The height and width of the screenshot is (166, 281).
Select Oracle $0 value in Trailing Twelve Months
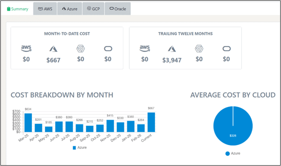click(x=226, y=59)
